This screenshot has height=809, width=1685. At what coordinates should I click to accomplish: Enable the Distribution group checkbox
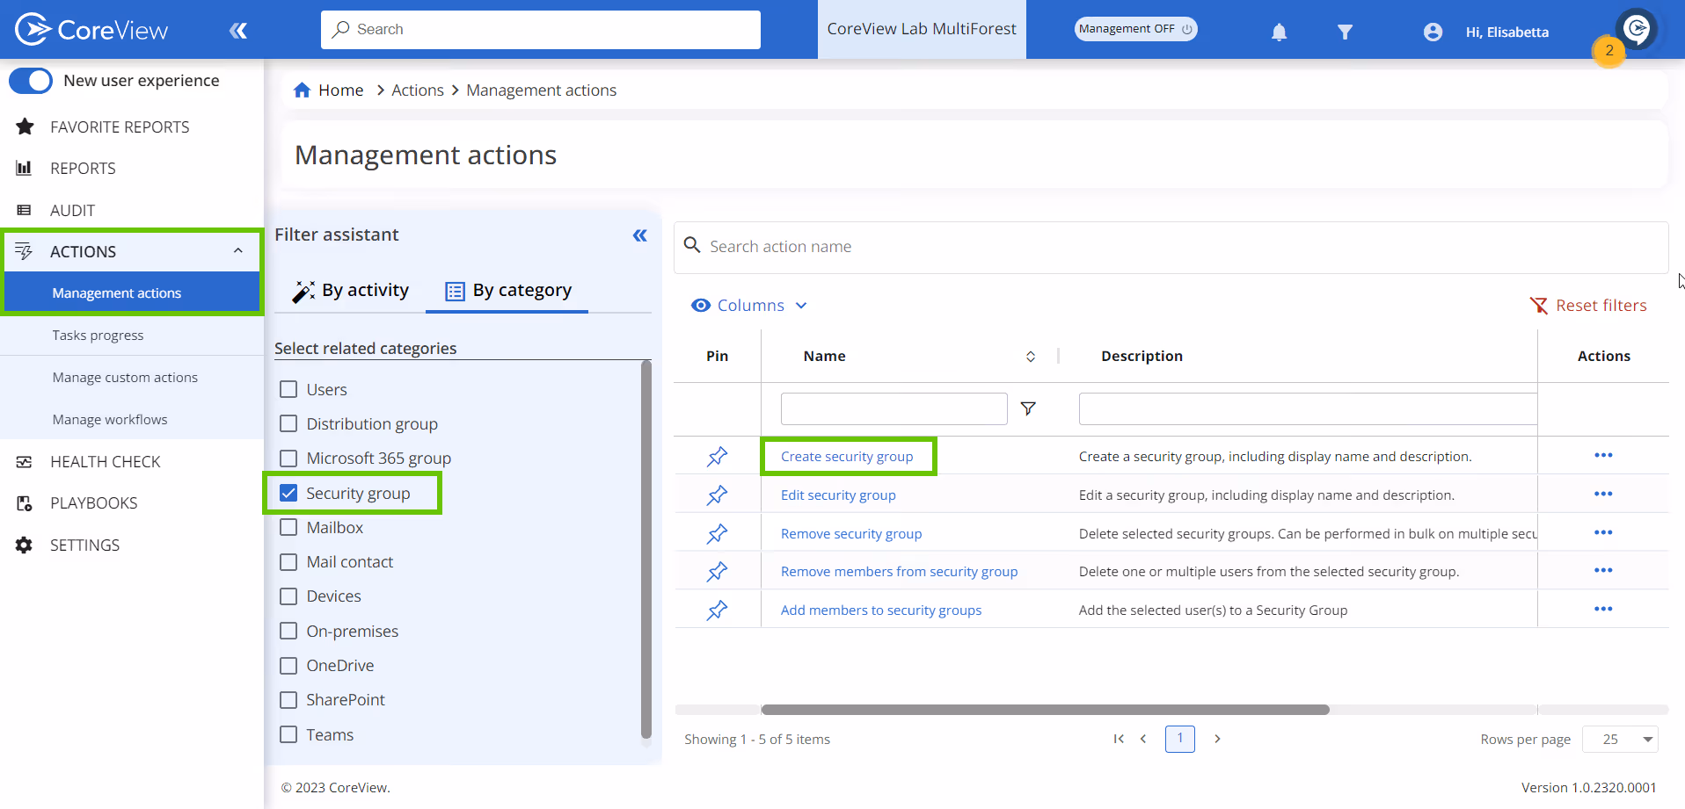(x=288, y=423)
